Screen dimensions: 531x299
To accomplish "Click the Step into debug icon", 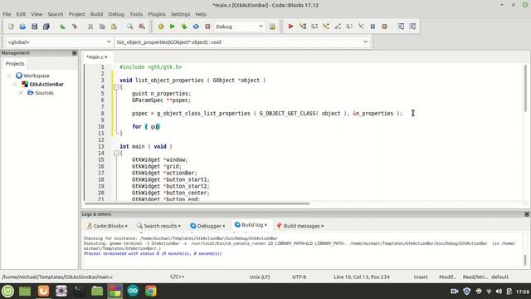I will (x=326, y=27).
